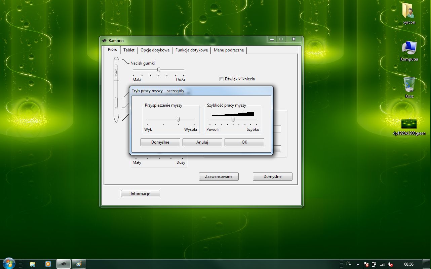Click the Bamboo window title bar icon
Viewport: 431px width, 269px height.
click(x=104, y=41)
